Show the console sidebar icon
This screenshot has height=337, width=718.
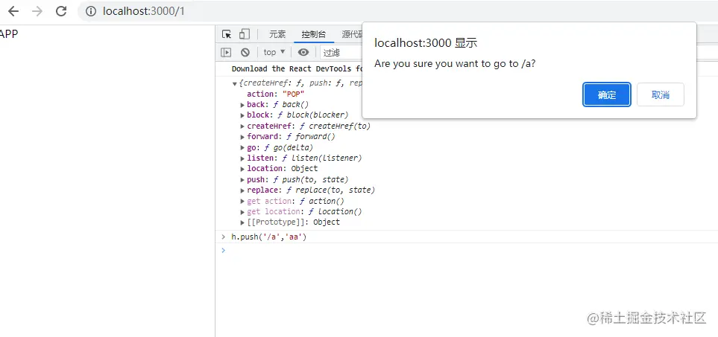click(x=226, y=53)
